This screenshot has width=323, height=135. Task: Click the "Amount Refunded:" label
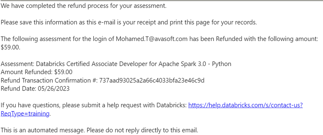(27, 72)
